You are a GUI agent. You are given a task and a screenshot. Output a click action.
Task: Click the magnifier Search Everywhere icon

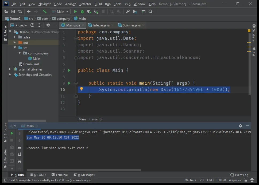[150, 11]
